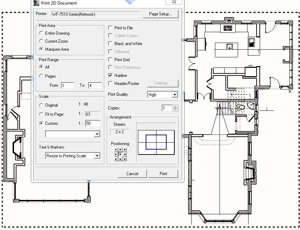Click the Print button
The image size is (300, 230).
point(163,174)
